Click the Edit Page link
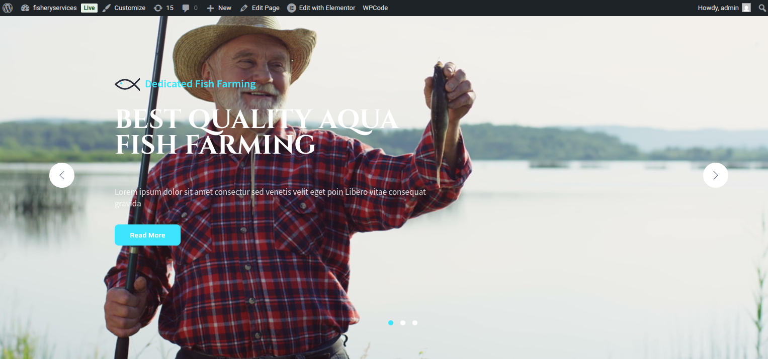This screenshot has height=359, width=768. tap(260, 8)
